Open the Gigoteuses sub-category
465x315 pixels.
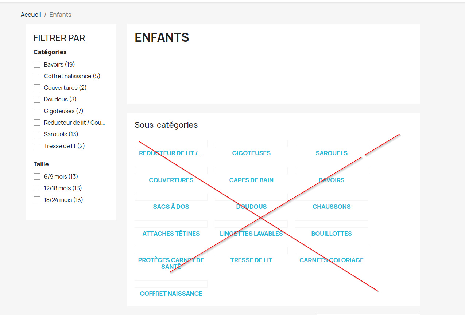(x=251, y=153)
